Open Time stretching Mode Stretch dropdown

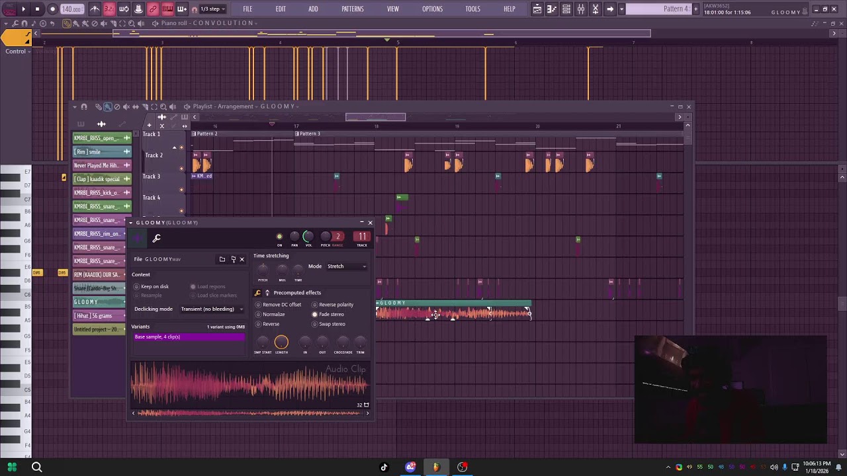(347, 266)
